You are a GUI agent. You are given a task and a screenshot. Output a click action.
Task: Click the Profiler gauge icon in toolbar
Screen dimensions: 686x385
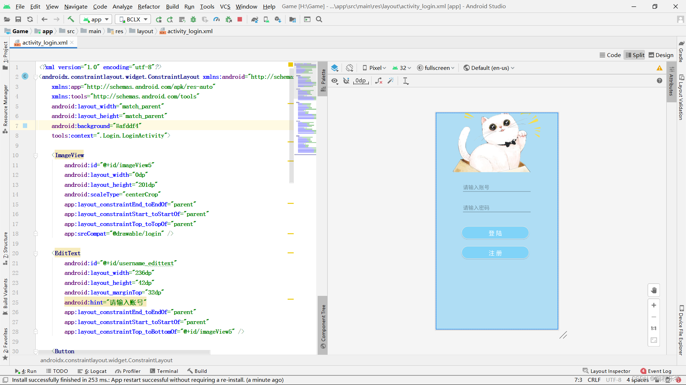click(217, 19)
